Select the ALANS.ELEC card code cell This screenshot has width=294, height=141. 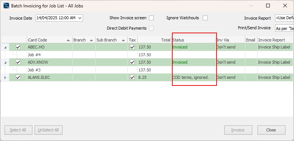[x=49, y=77]
